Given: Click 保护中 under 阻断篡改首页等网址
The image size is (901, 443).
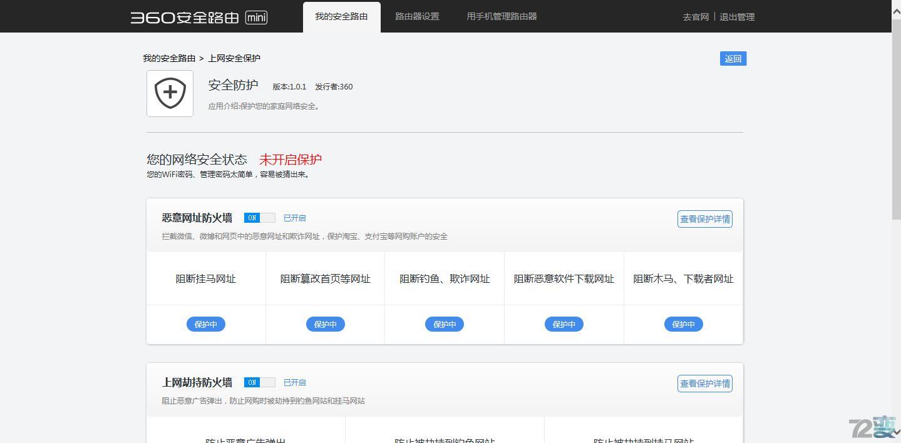Looking at the screenshot, I should pyautogui.click(x=325, y=324).
